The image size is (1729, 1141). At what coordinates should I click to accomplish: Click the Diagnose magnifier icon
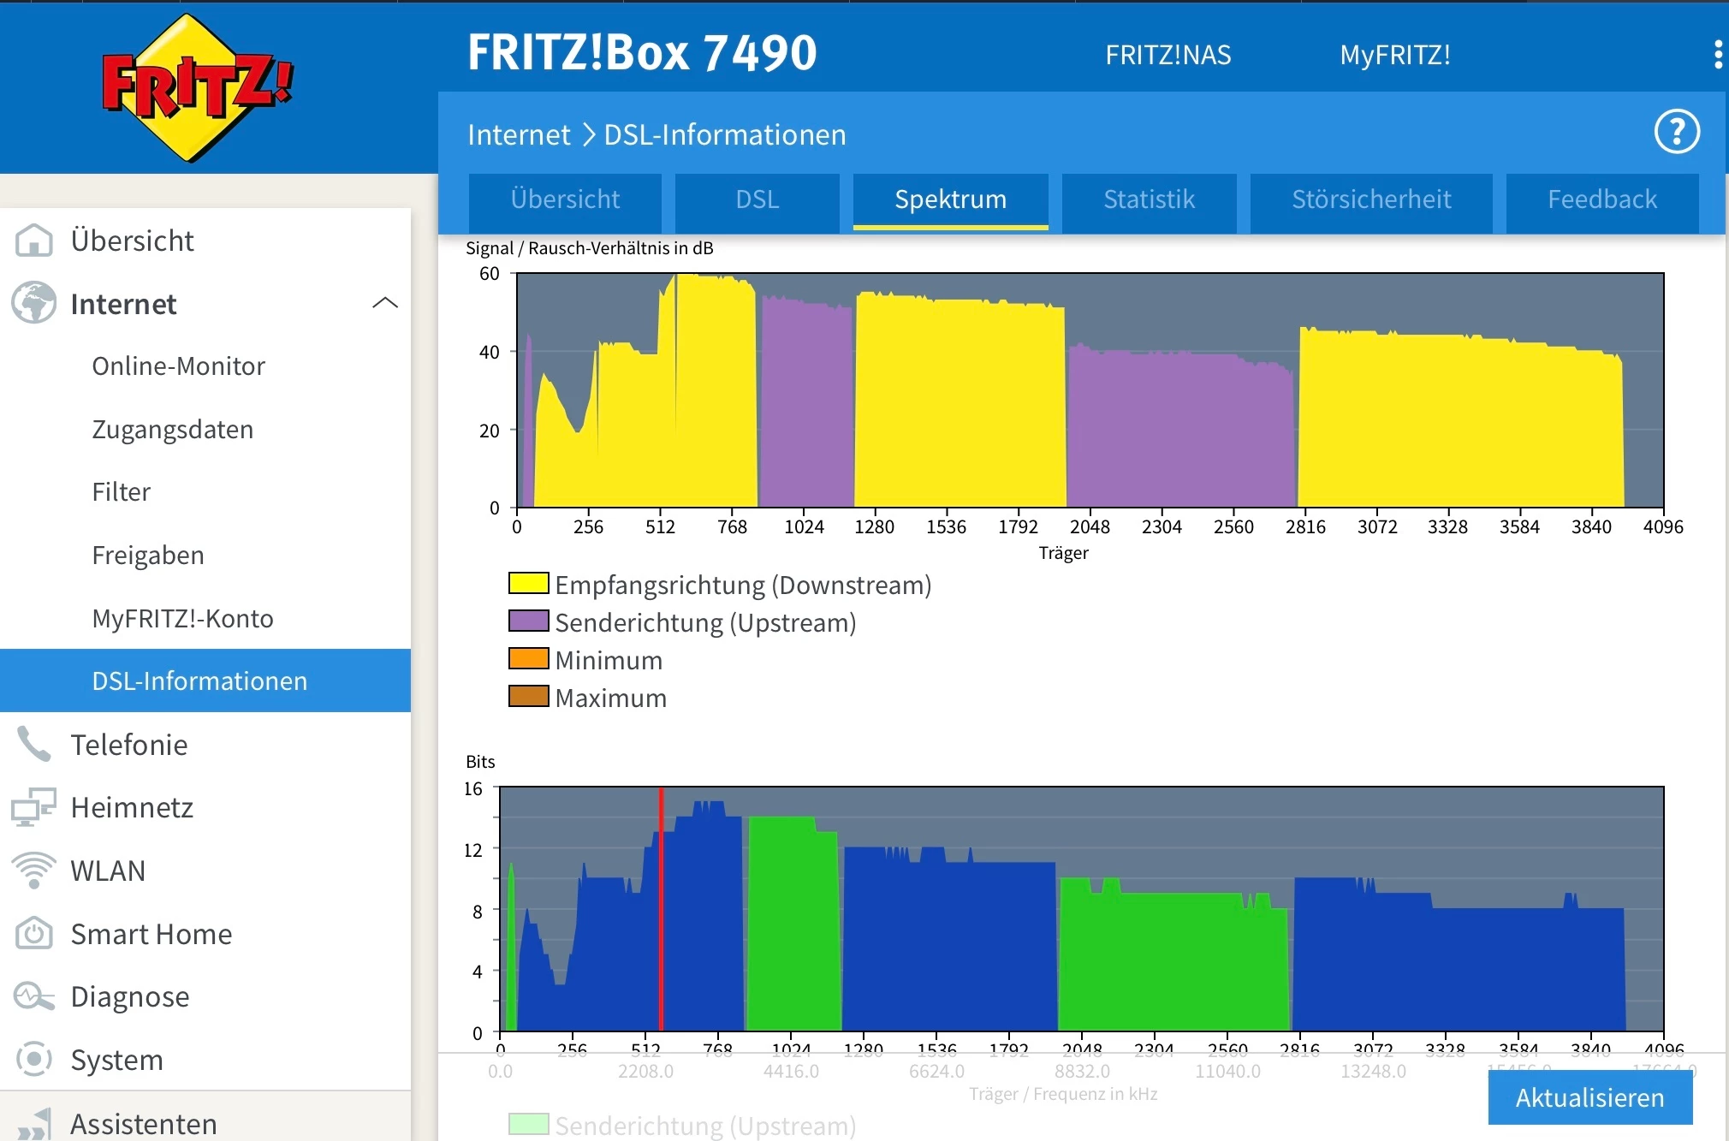click(34, 996)
